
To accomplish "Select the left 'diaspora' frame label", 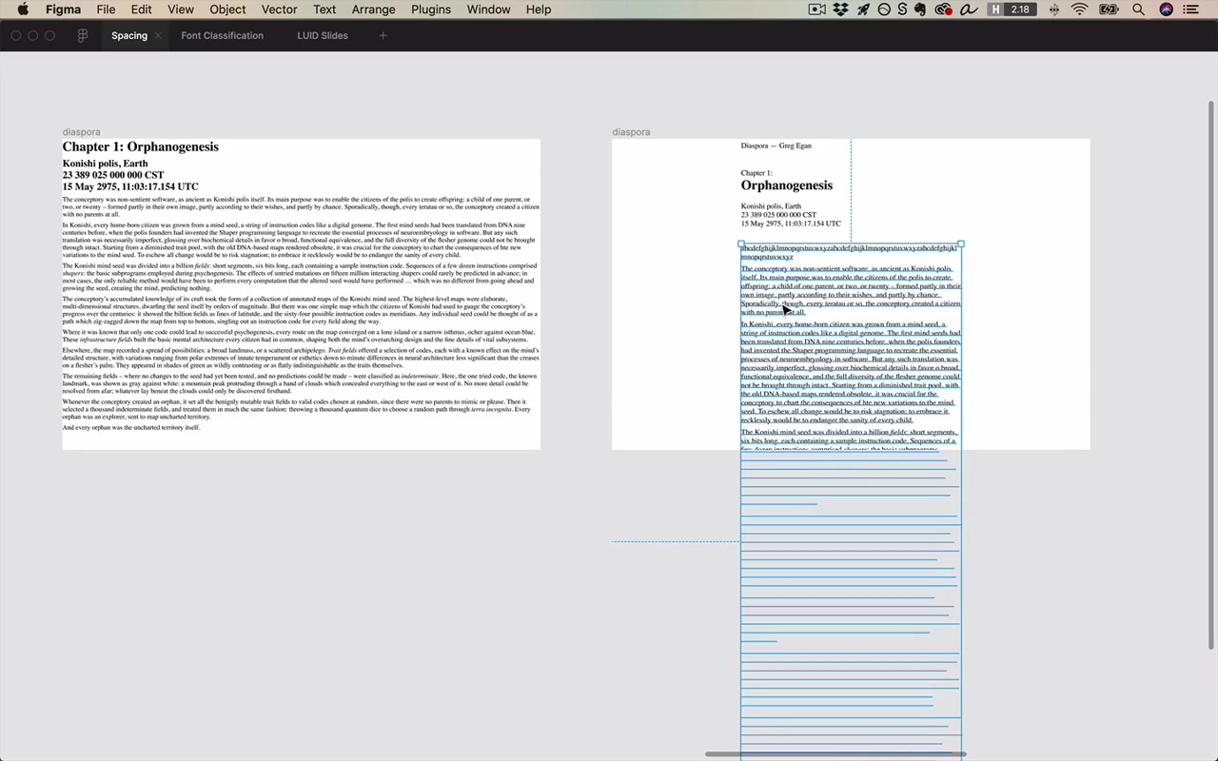I will click(x=81, y=132).
